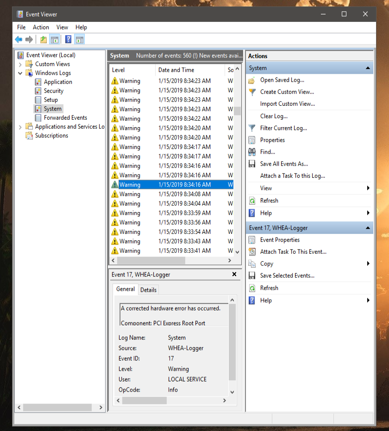Click Import Custom View action
389x431 pixels.
(x=287, y=104)
